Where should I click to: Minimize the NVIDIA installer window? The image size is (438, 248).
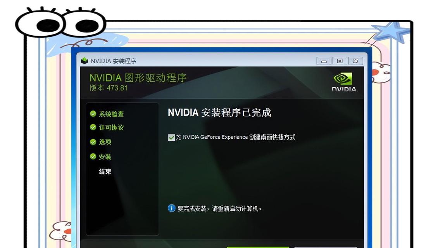point(324,61)
